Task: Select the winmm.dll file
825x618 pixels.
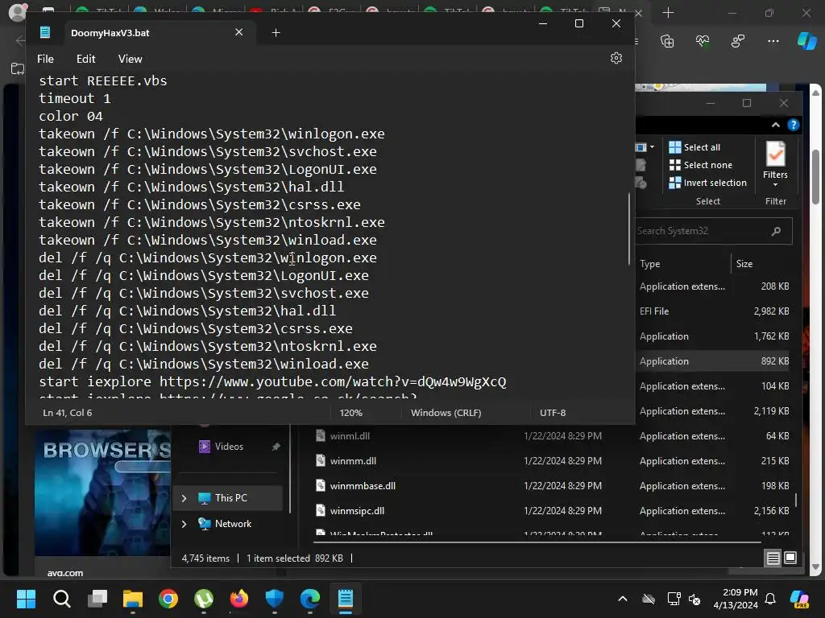Action: tap(353, 461)
